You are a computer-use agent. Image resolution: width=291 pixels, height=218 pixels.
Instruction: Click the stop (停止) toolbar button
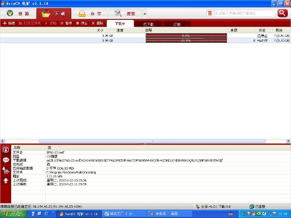[82, 23]
